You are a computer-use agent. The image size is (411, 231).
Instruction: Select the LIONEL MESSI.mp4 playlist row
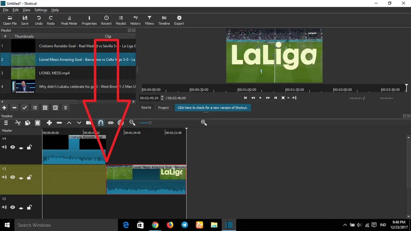(68, 73)
